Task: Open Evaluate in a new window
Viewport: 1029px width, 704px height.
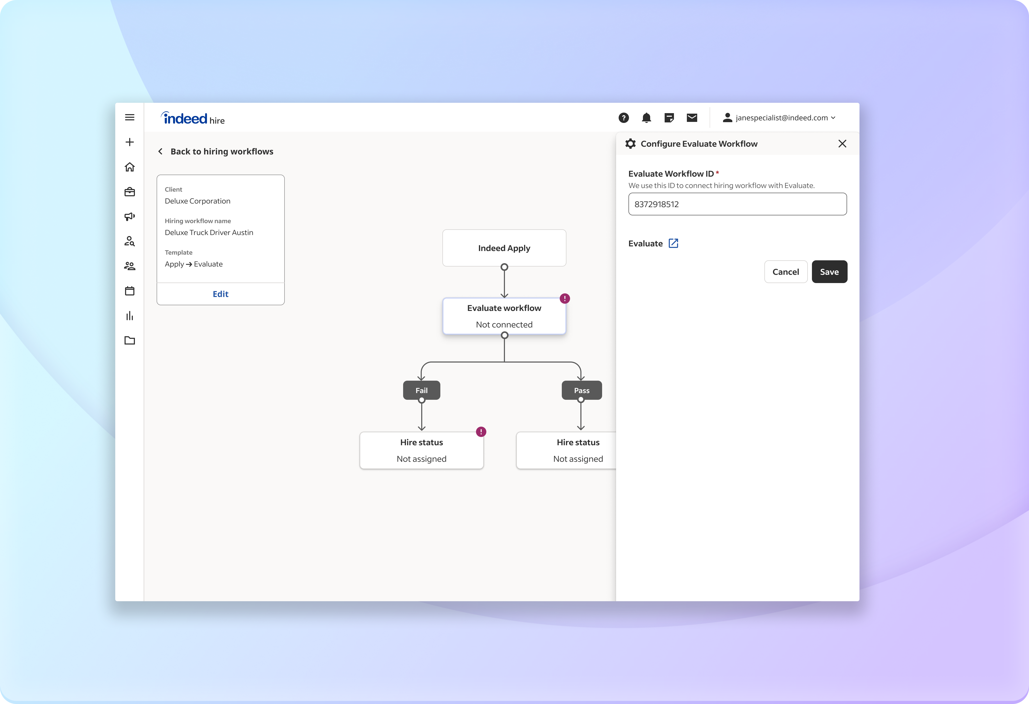Action: click(x=673, y=243)
